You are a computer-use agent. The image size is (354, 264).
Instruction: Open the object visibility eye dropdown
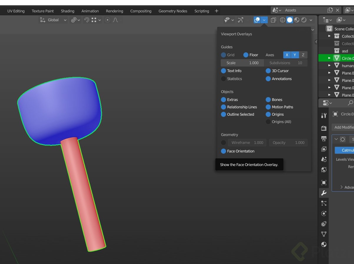point(229,20)
